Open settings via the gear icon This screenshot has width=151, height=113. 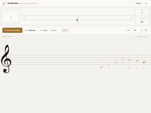(146, 30)
